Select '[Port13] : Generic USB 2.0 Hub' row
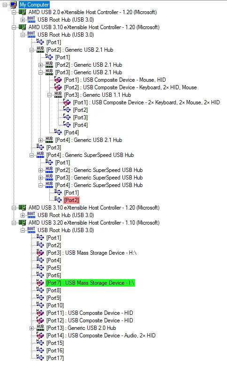227x367 pixels. pos(81,328)
